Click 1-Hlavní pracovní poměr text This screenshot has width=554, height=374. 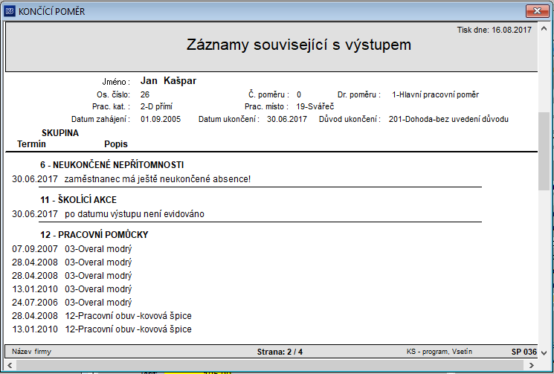[x=435, y=94]
